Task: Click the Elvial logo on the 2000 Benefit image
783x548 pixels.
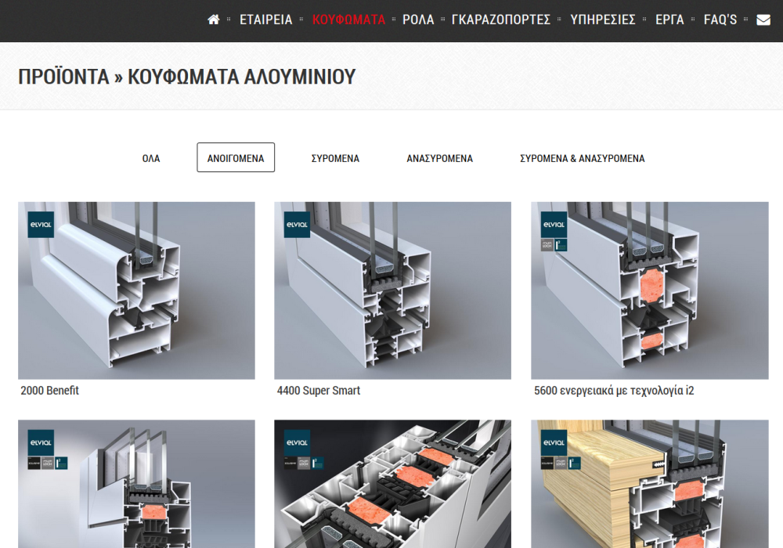Action: pyautogui.click(x=41, y=225)
